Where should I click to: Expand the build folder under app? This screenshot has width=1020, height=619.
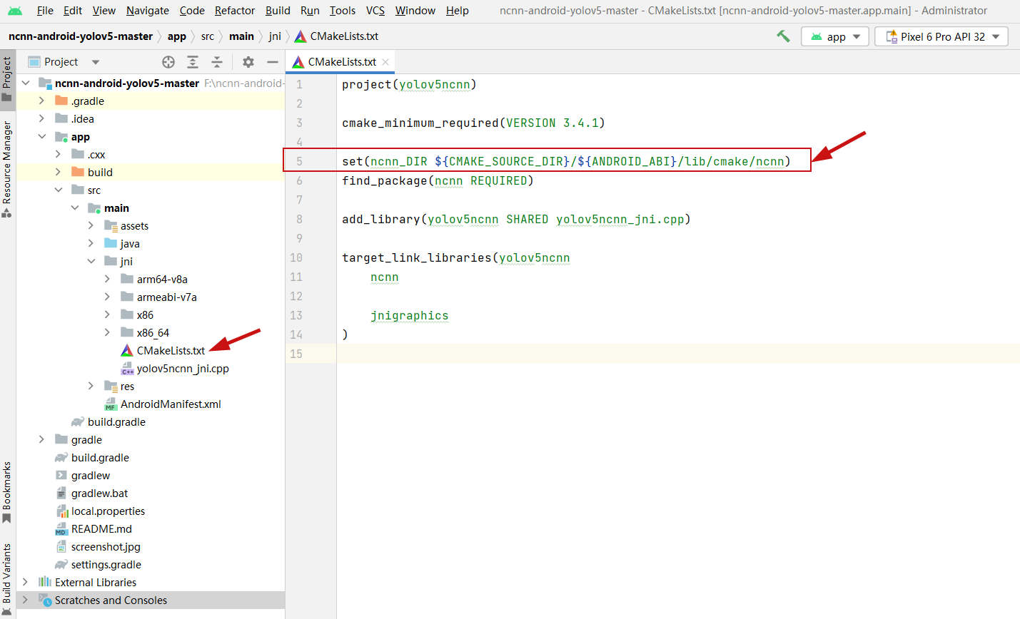coord(58,173)
